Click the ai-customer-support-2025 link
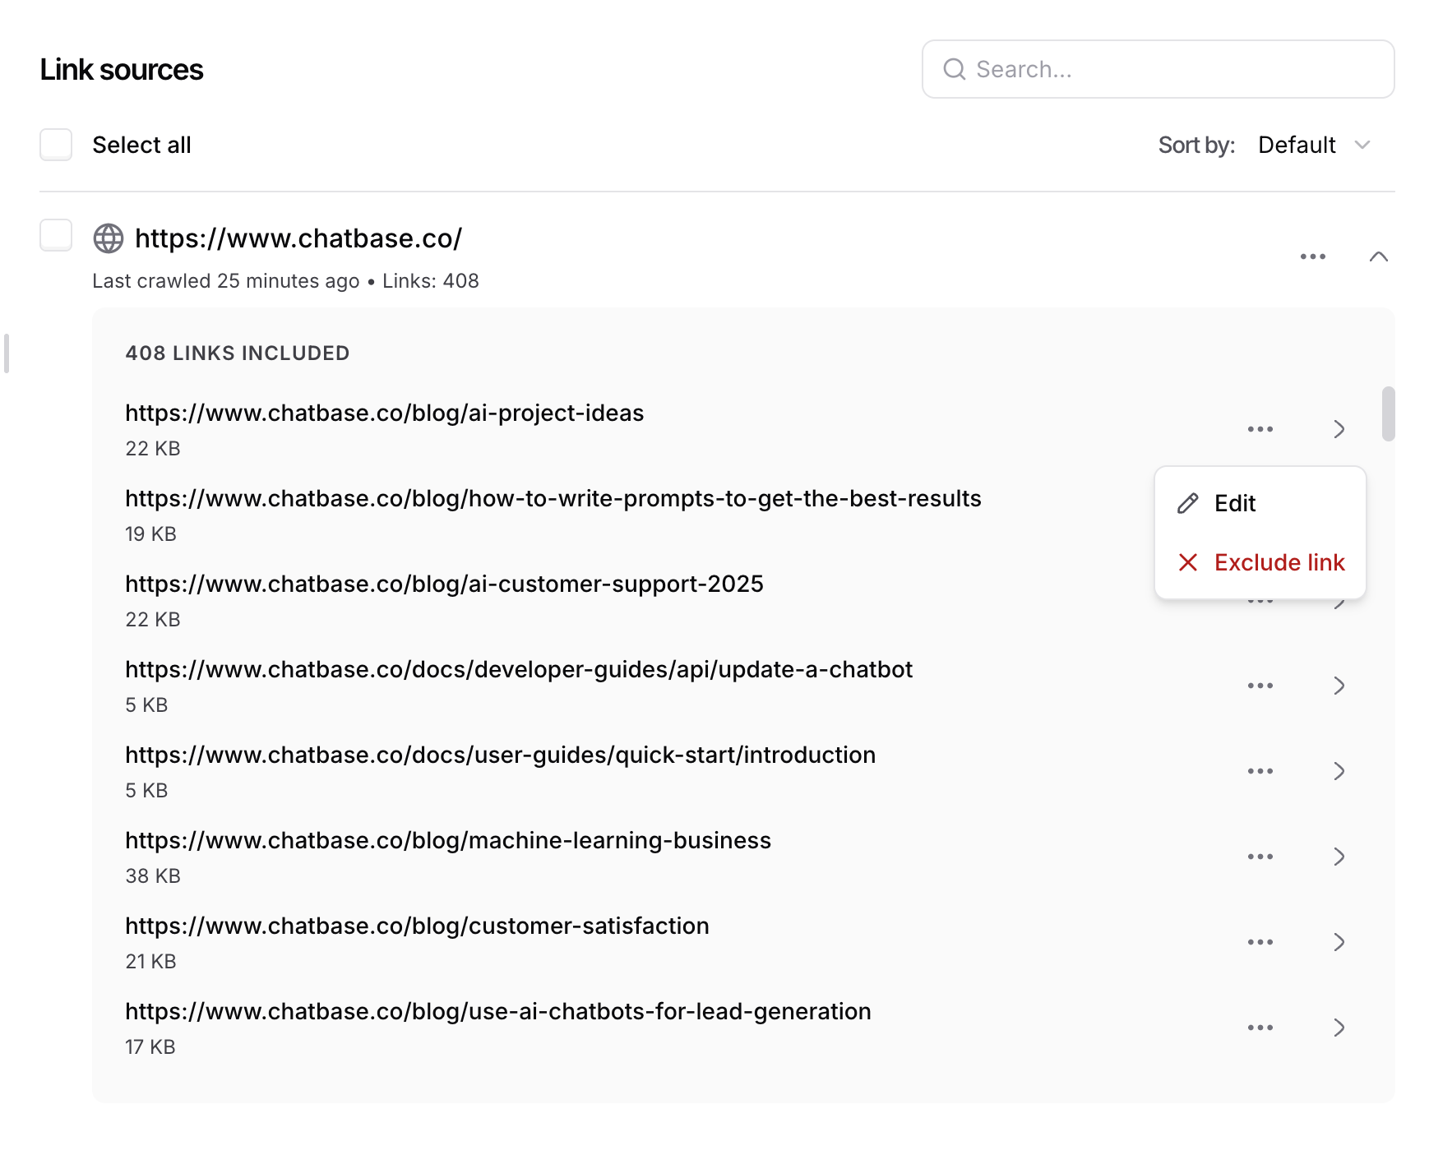The image size is (1429, 1164). 444,584
